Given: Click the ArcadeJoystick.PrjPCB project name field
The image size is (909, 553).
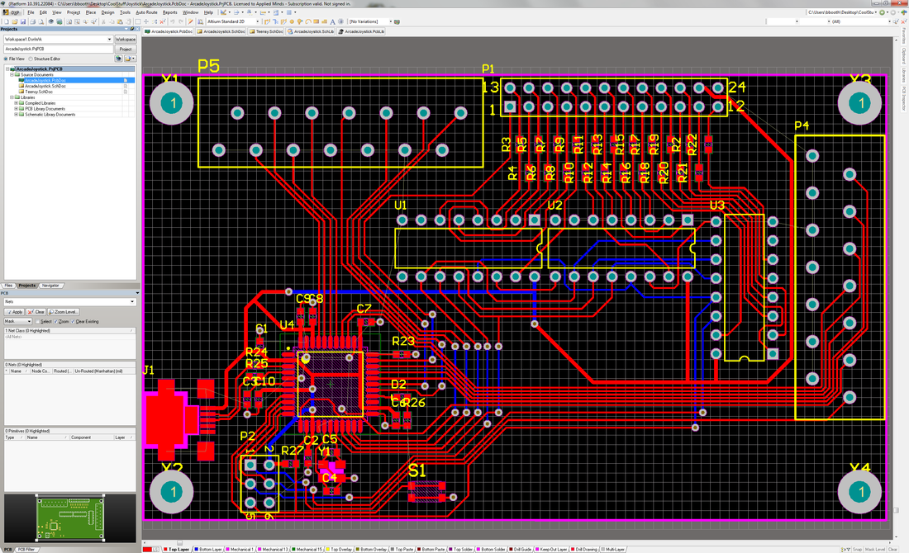Looking at the screenshot, I should tap(58, 50).
